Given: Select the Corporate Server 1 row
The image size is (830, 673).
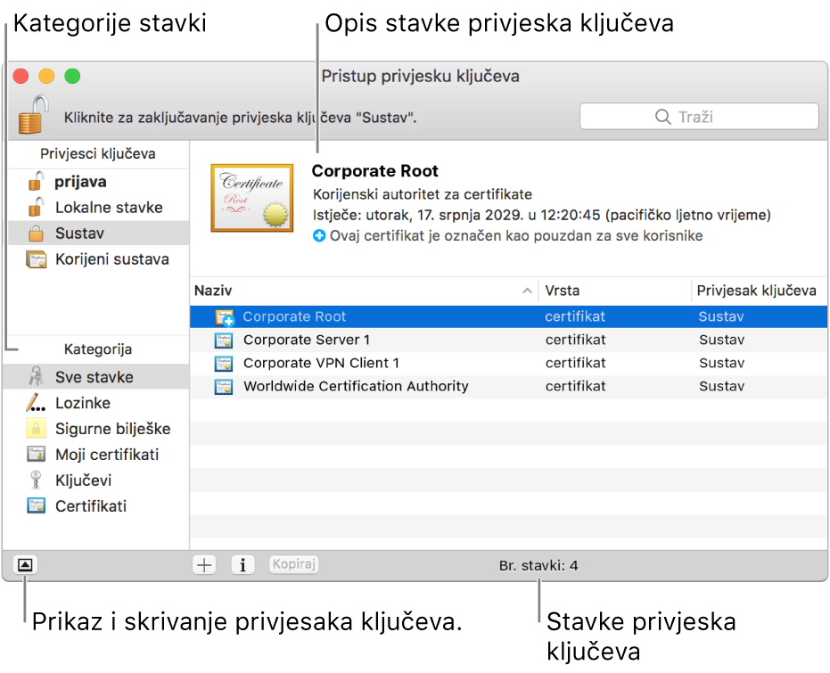Looking at the screenshot, I should click(x=509, y=340).
